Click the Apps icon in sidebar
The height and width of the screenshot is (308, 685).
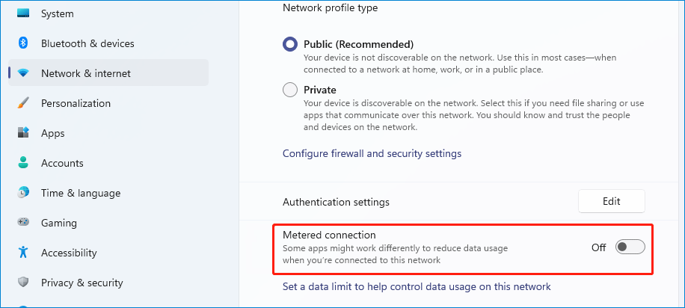click(x=23, y=133)
